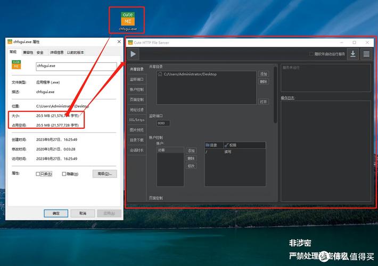Screen dimensions: 378x266
Task: Select 地址过滤 in the server sidebar
Action: point(137,110)
